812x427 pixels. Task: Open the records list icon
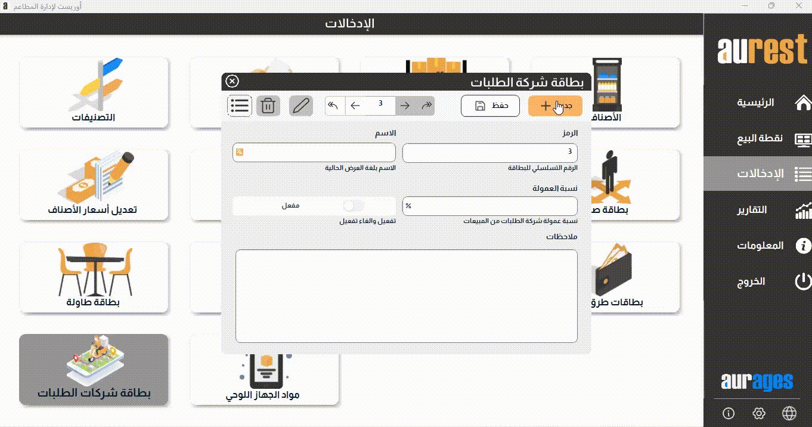(x=240, y=106)
